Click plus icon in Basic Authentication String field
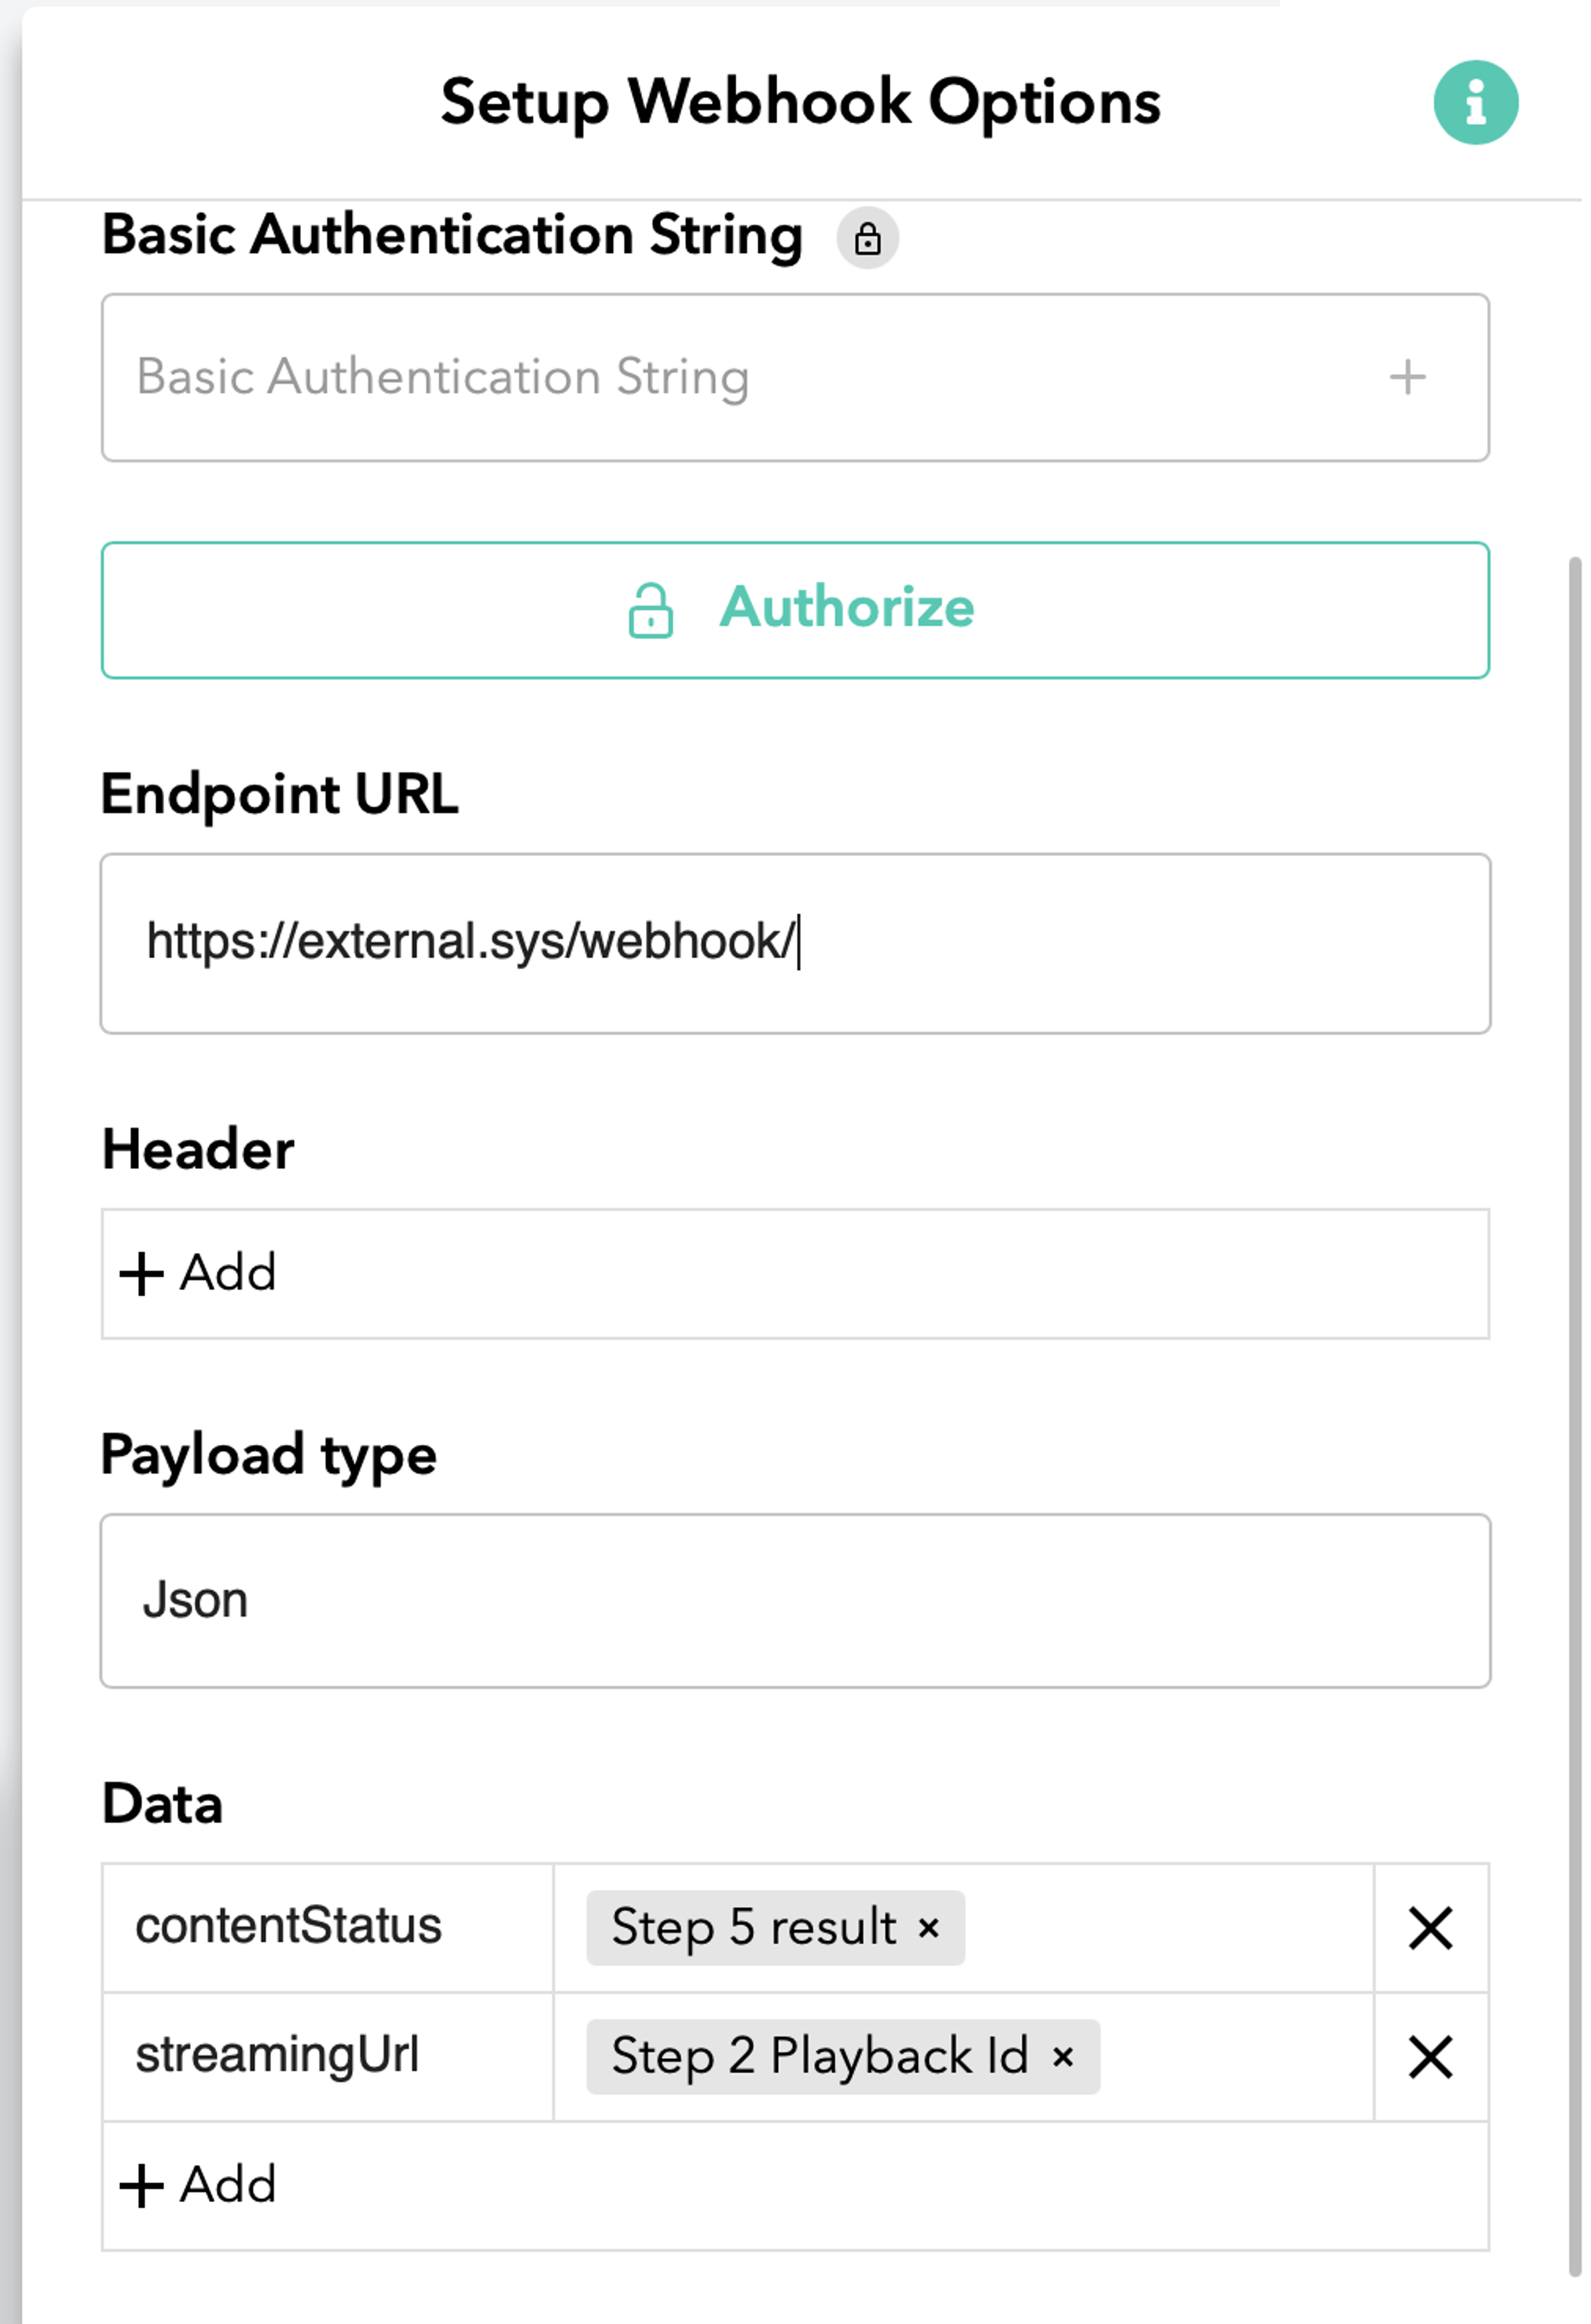The height and width of the screenshot is (2324, 1591). [x=1407, y=377]
